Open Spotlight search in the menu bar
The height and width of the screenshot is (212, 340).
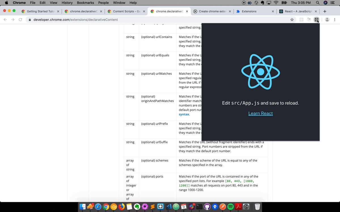(318, 3)
